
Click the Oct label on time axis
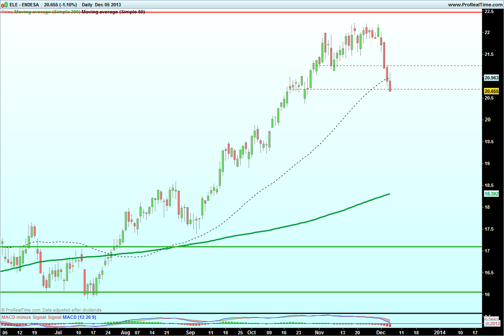coord(251,332)
